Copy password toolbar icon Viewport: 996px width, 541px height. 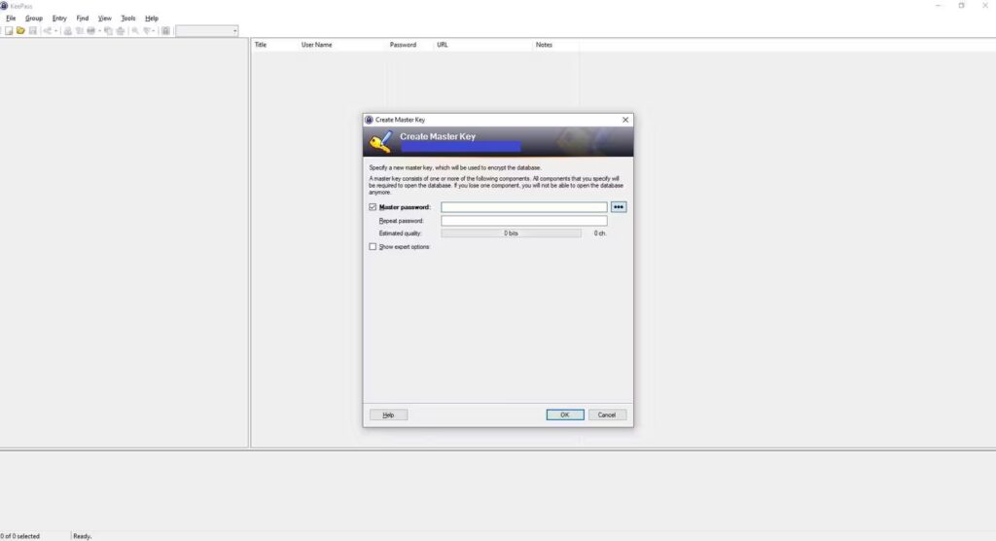point(80,30)
